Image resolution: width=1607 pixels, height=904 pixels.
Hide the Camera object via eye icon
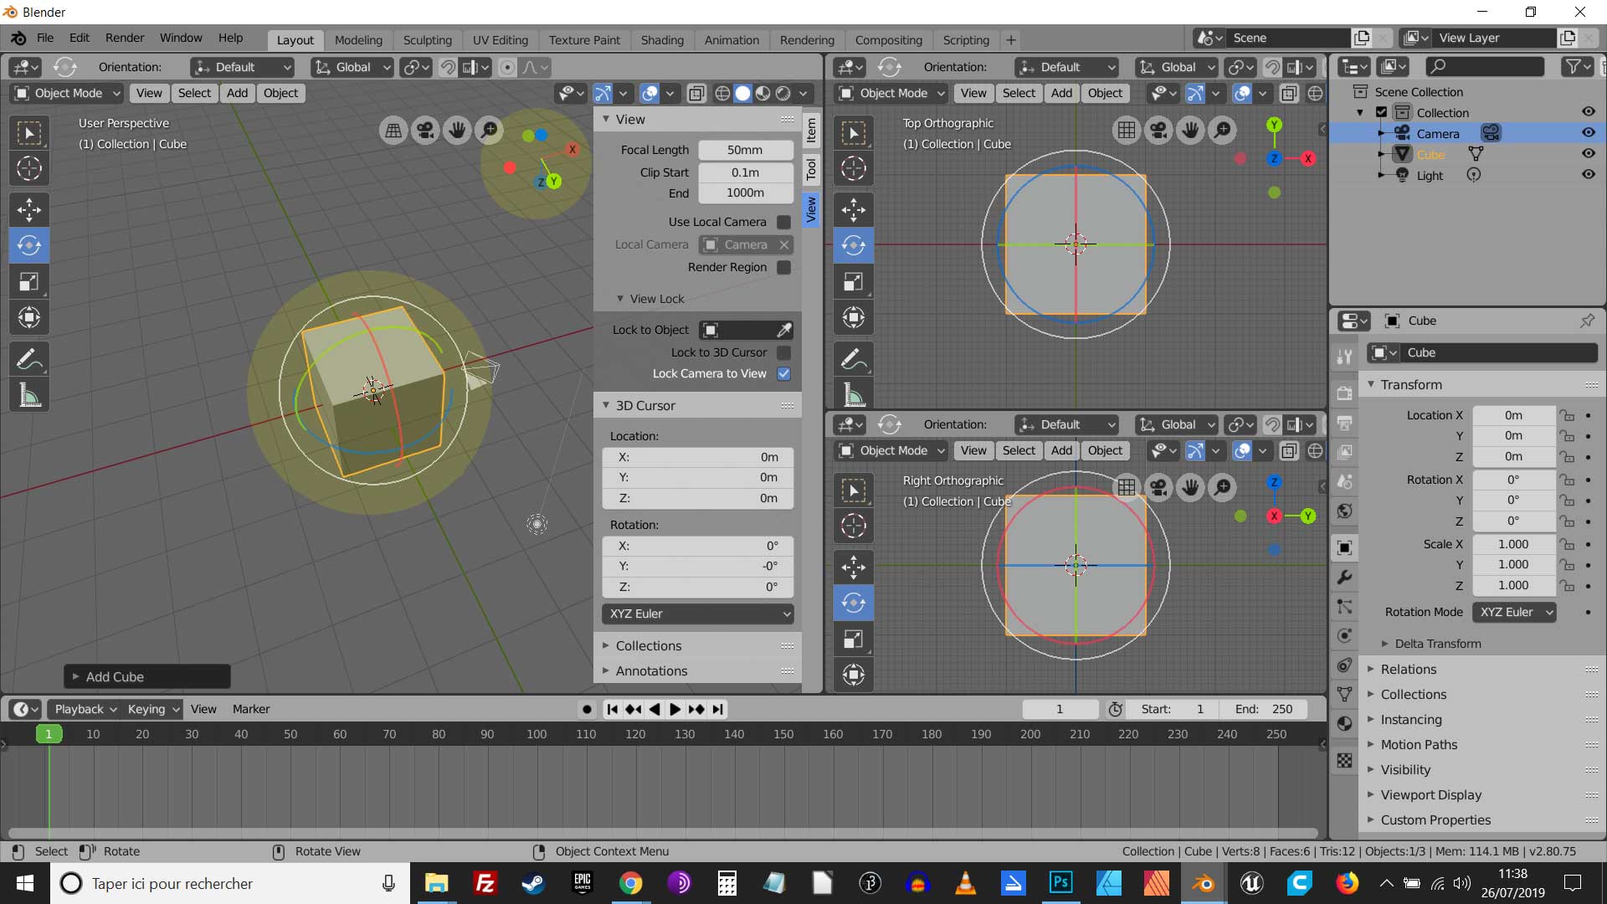(x=1588, y=133)
